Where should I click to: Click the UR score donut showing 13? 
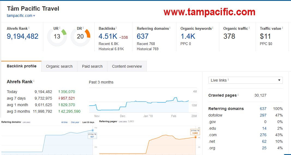click(57, 36)
